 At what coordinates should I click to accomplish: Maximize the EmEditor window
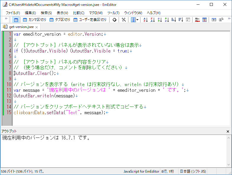coord(211,5)
